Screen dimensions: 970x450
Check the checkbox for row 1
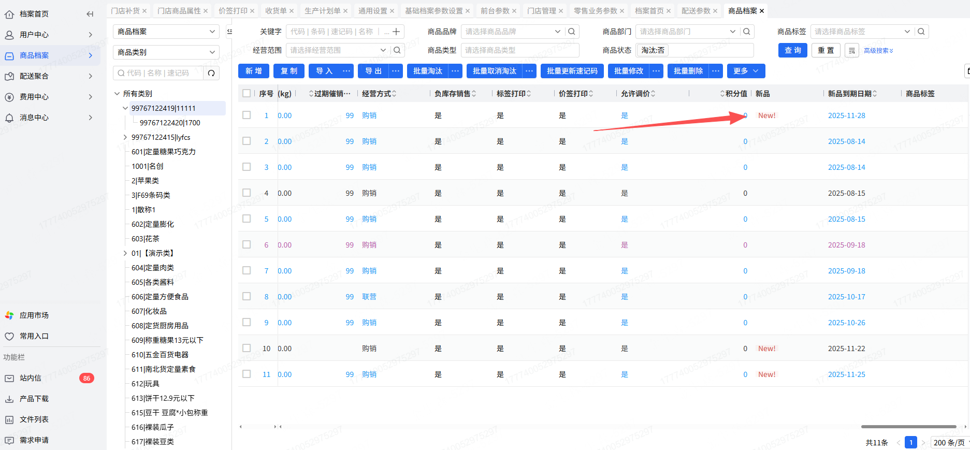(x=247, y=115)
